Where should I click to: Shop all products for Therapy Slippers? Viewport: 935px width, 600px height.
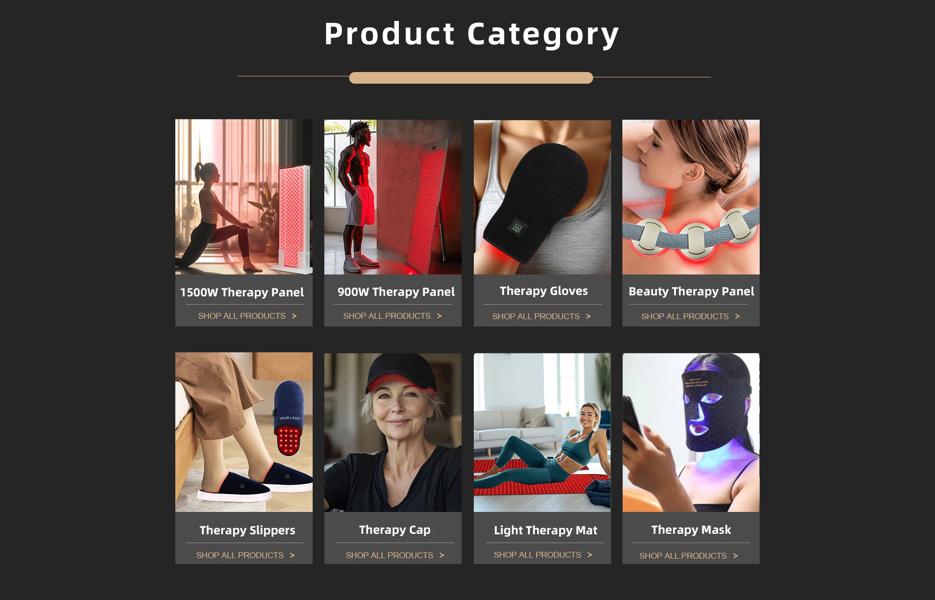click(240, 555)
